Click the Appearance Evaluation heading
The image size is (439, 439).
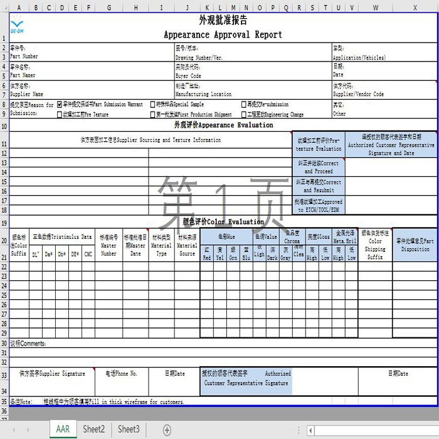pyautogui.click(x=223, y=125)
